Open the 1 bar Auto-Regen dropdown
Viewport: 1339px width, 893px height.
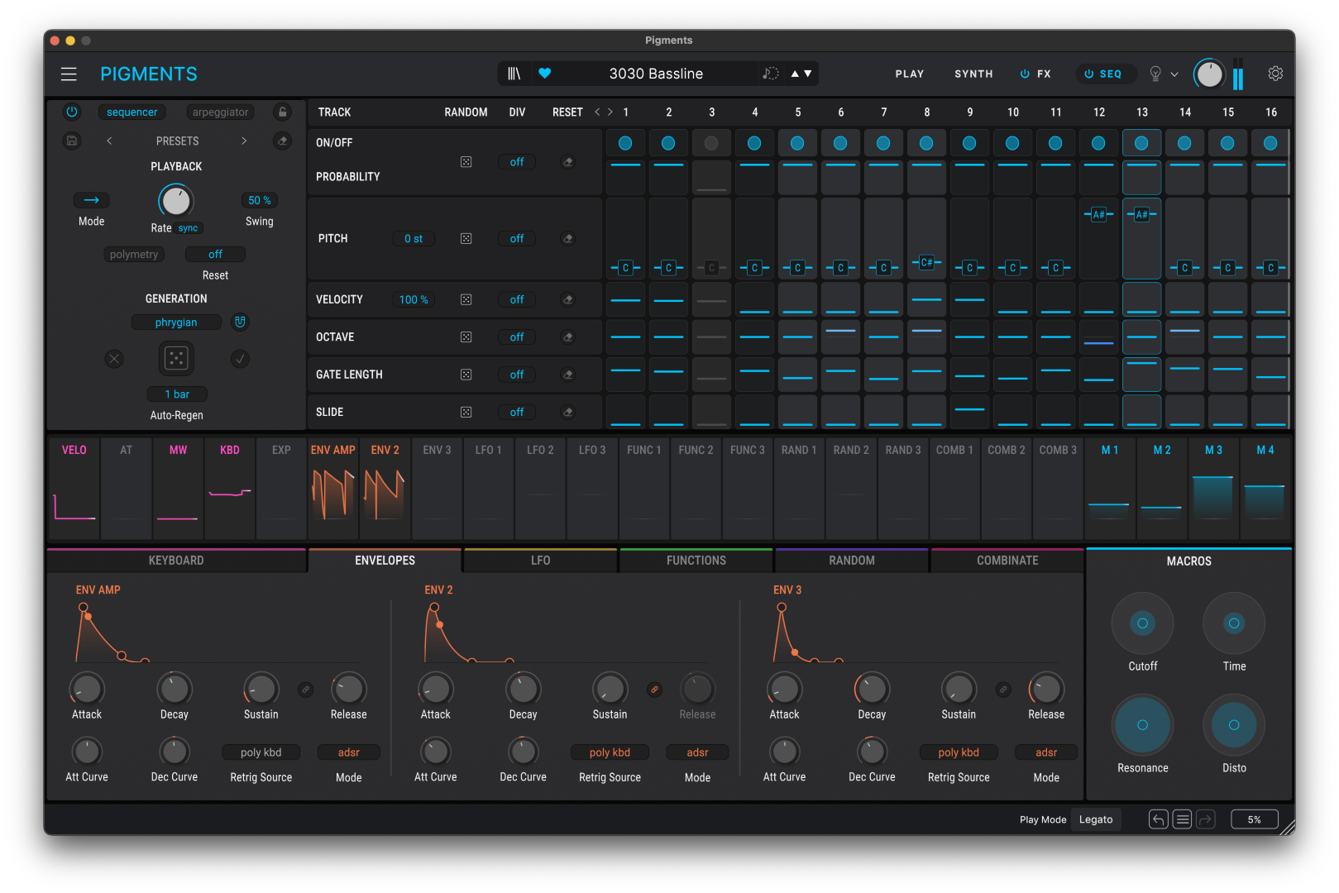[176, 394]
